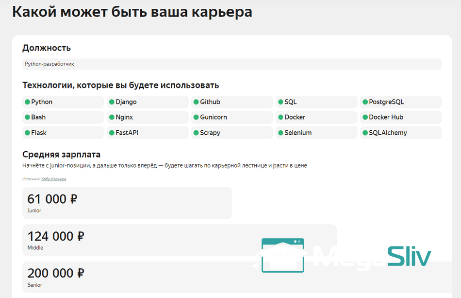Viewport: 461px width, 298px height.
Task: Pick the PostgreSQL technology tag
Action: pyautogui.click(x=400, y=102)
